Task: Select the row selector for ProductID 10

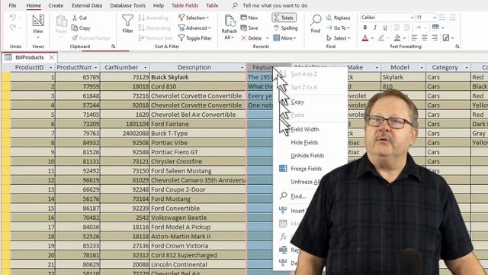Action: pyautogui.click(x=5, y=161)
